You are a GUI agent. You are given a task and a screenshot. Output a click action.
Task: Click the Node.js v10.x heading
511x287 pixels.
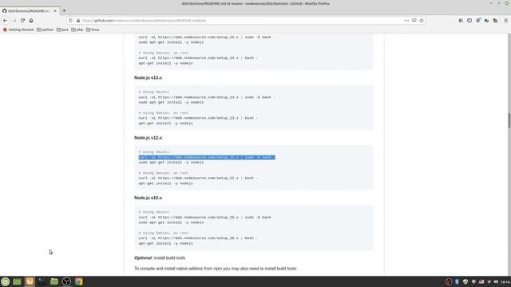tap(149, 198)
